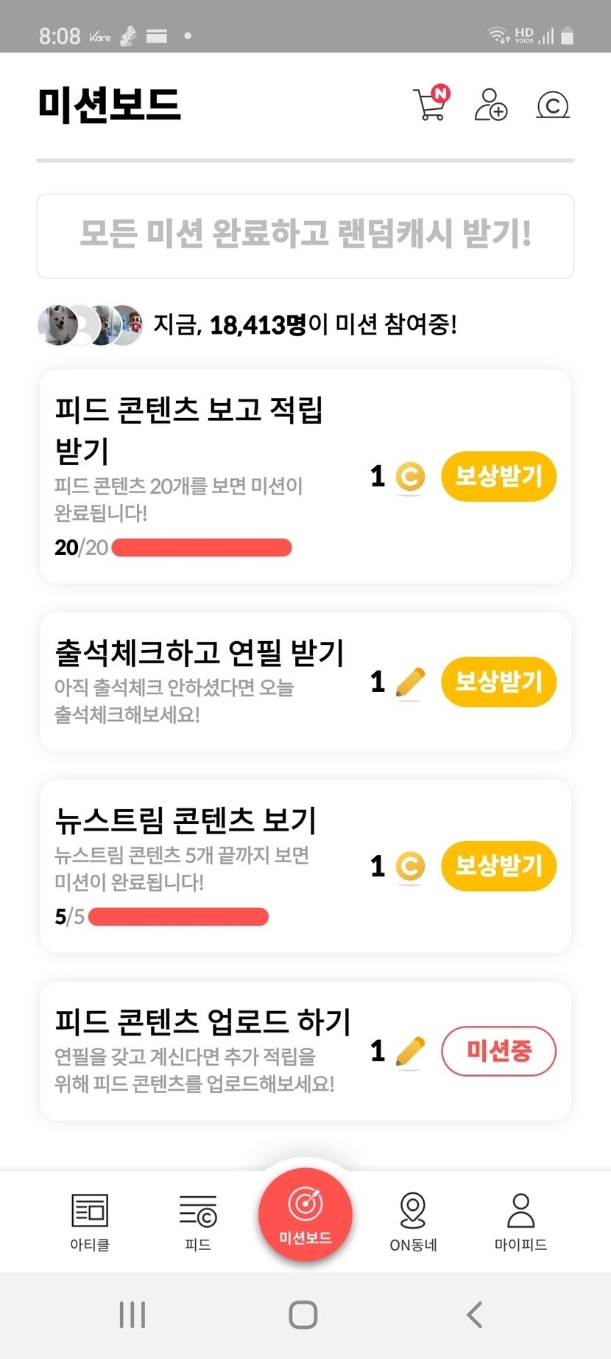The height and width of the screenshot is (1359, 611).
Task: Open the ON동네 tab
Action: tap(413, 1221)
